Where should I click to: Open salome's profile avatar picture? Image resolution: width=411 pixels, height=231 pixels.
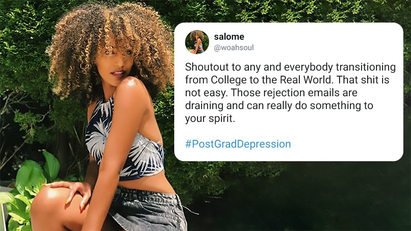click(x=197, y=42)
